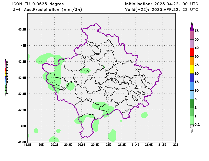The height and width of the screenshot is (161, 209).
Task: Click the latitude label "42N"
Action: point(23,126)
